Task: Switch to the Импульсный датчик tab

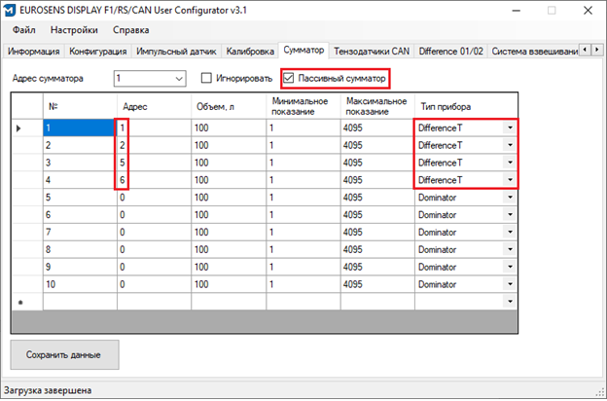Action: tap(176, 52)
